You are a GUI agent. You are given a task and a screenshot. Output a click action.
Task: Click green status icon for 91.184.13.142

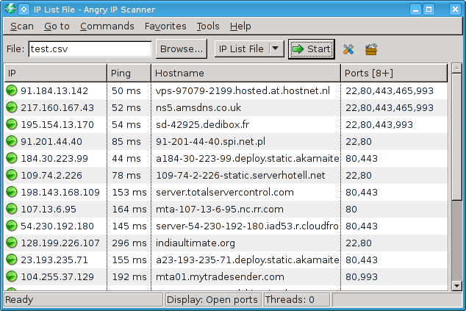click(x=12, y=90)
